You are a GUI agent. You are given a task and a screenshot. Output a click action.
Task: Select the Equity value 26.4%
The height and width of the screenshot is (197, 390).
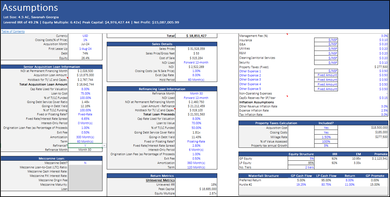pyautogui.click(x=86, y=58)
